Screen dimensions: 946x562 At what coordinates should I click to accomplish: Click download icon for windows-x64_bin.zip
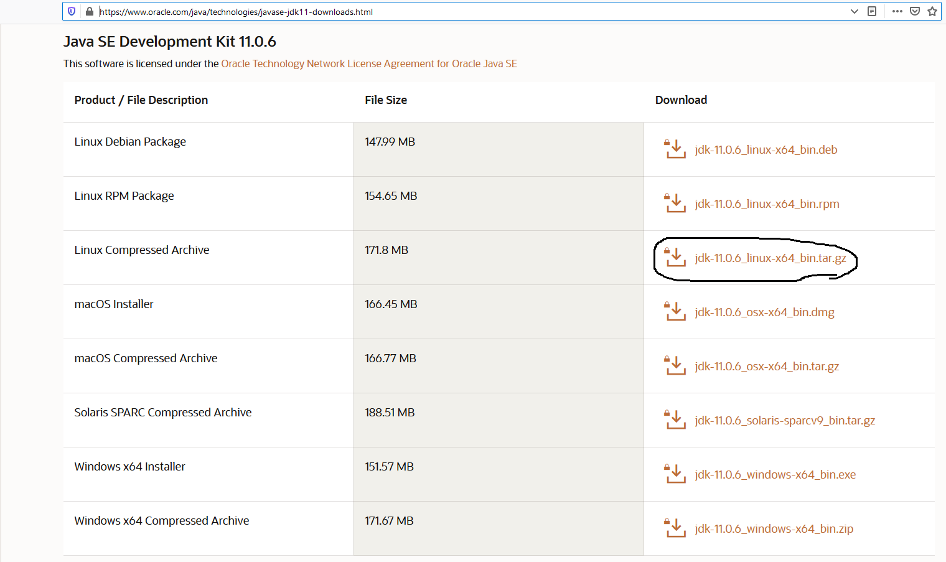[x=675, y=528]
